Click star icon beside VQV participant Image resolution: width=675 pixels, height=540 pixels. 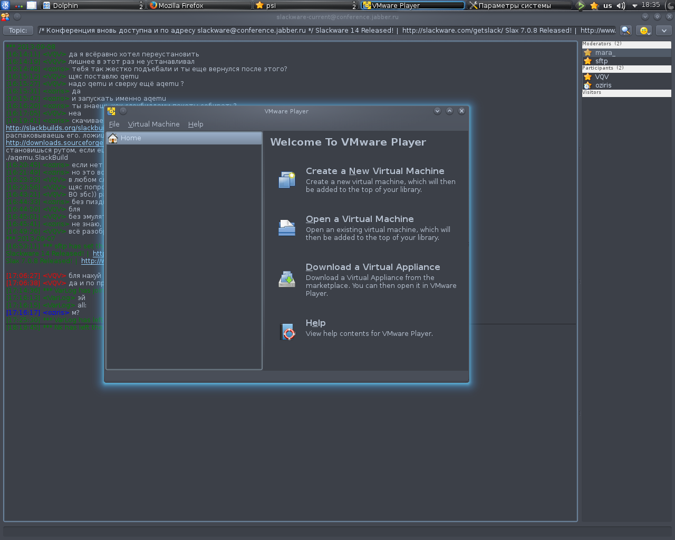click(588, 77)
